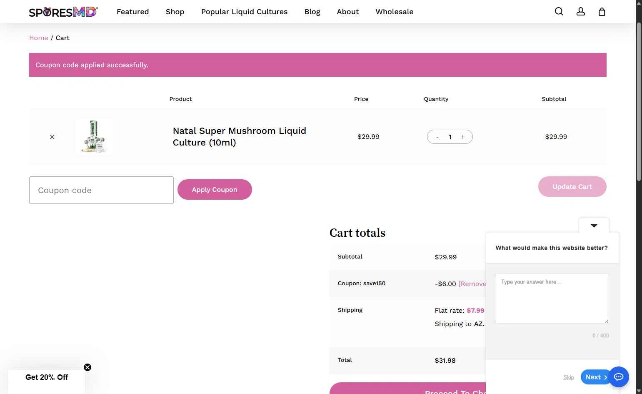Click the Home breadcrumb link
The height and width of the screenshot is (394, 642).
coord(39,38)
